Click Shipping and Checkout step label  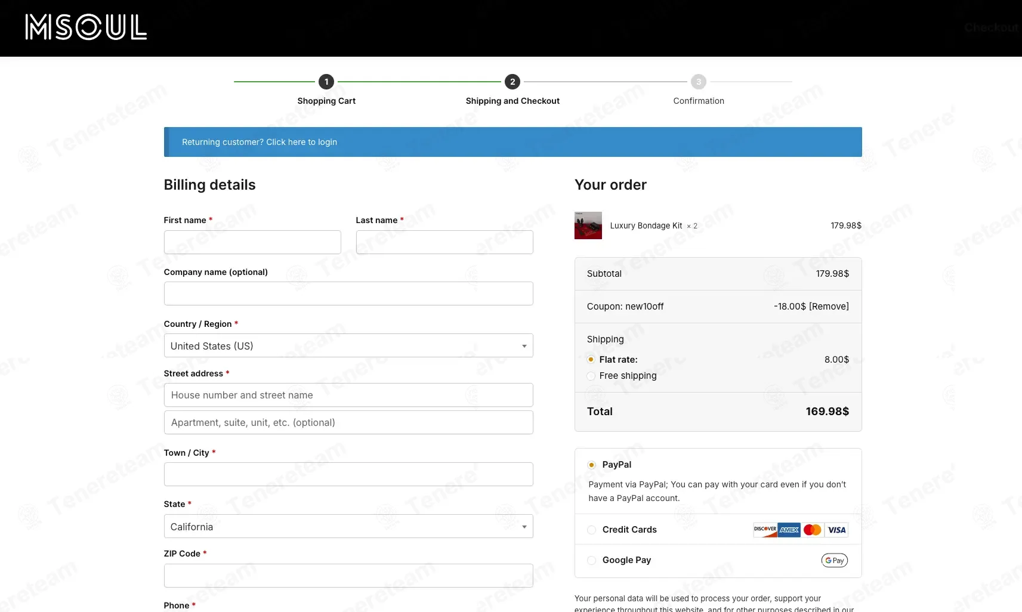(512, 101)
